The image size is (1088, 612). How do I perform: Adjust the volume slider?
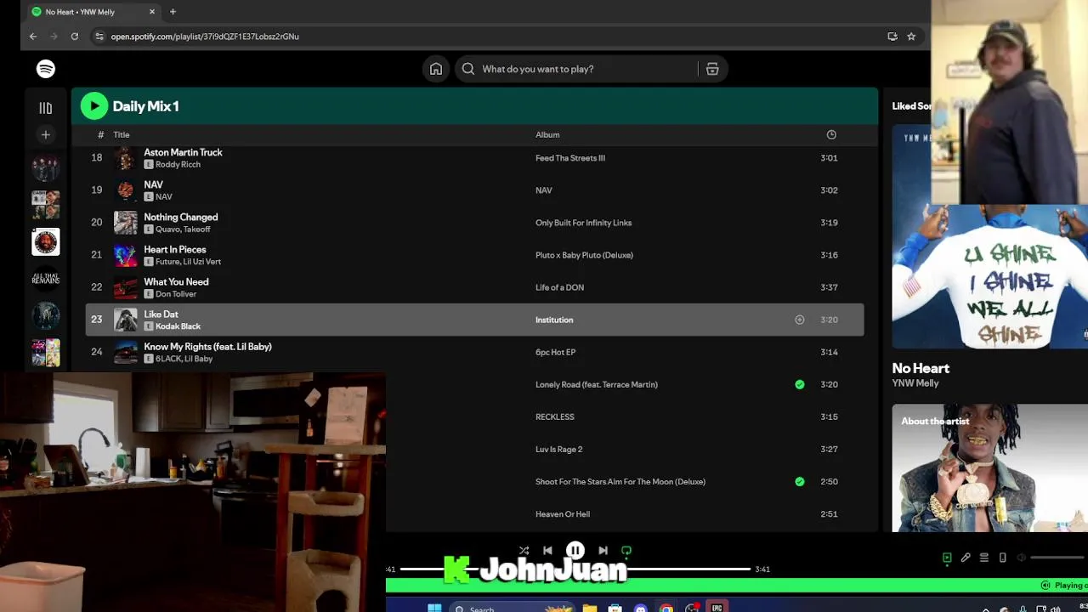click(1058, 558)
